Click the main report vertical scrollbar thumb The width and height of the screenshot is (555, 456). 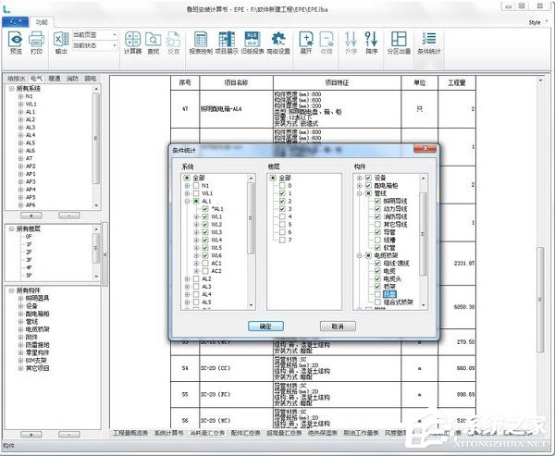(x=540, y=300)
